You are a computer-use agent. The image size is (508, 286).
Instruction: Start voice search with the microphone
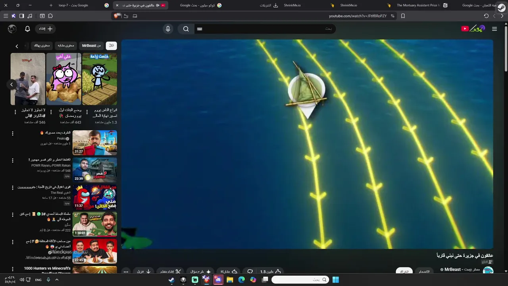(x=168, y=29)
